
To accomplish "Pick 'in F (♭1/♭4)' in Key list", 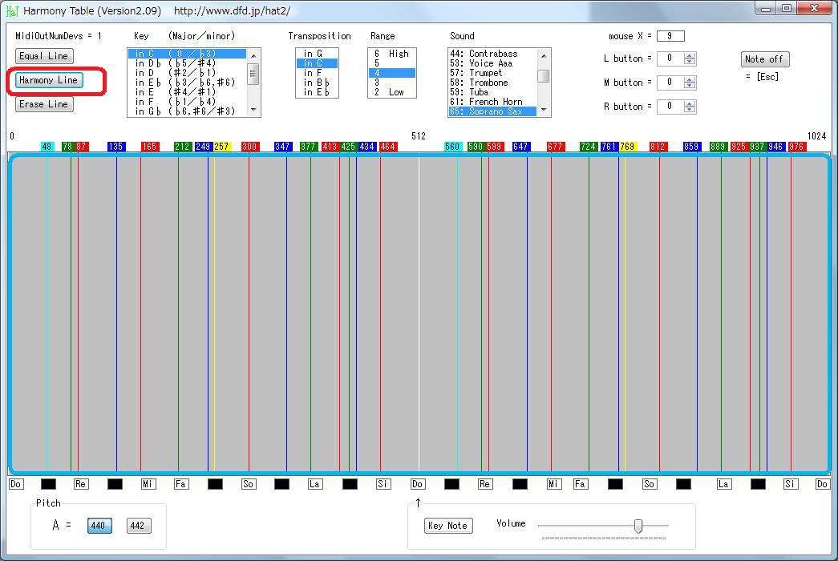I will [188, 102].
